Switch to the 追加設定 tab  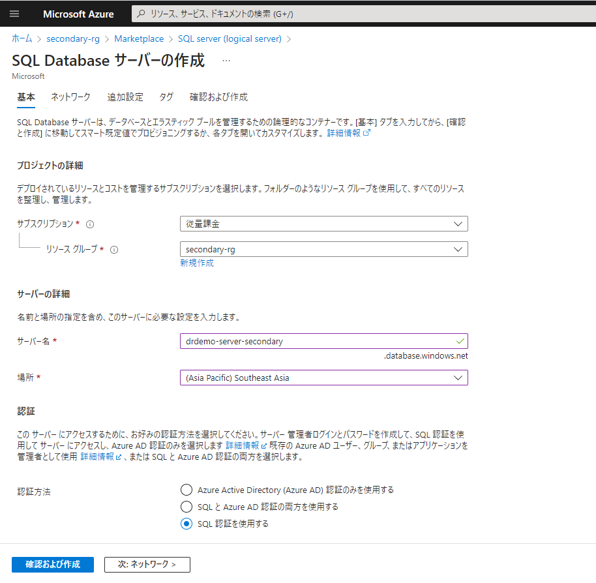pos(125,97)
